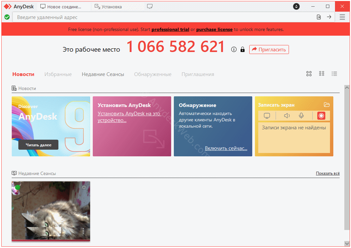Click the Обнаружение card title
This screenshot has height=248, width=351.
pyautogui.click(x=198, y=105)
